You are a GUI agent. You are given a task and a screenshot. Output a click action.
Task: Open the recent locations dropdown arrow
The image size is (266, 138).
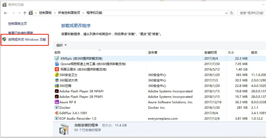click(x=19, y=13)
